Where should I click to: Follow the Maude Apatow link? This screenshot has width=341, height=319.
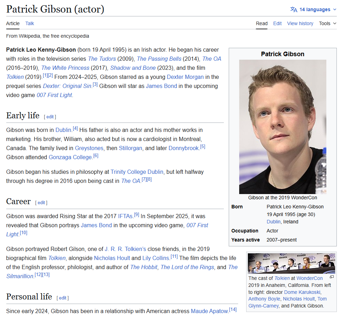coord(209,311)
